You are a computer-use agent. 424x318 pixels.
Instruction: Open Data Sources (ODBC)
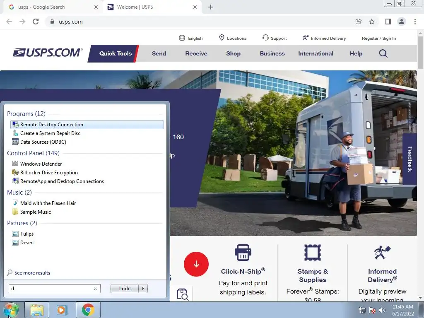(87, 142)
